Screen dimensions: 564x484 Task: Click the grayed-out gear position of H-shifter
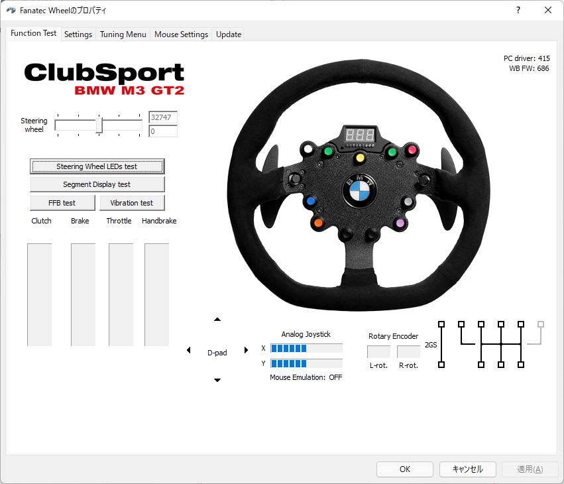tap(540, 324)
